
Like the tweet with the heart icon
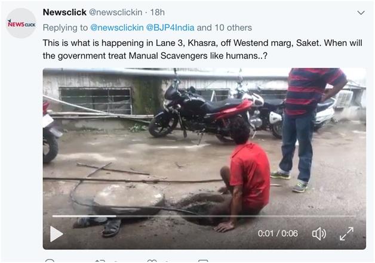click(x=152, y=261)
